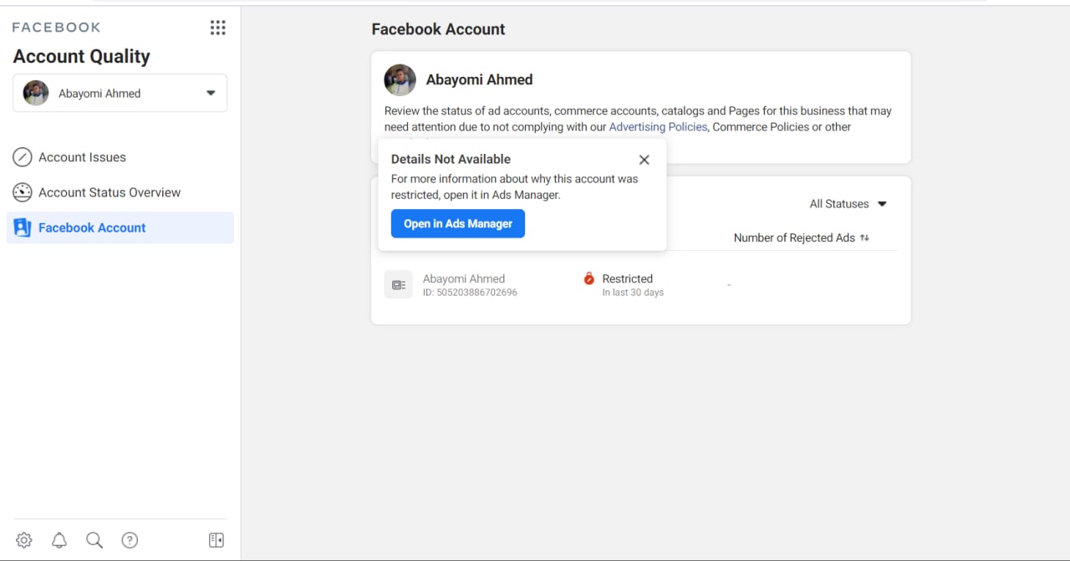Click the FACEBOOK logo text
The height and width of the screenshot is (561, 1070).
(x=56, y=28)
